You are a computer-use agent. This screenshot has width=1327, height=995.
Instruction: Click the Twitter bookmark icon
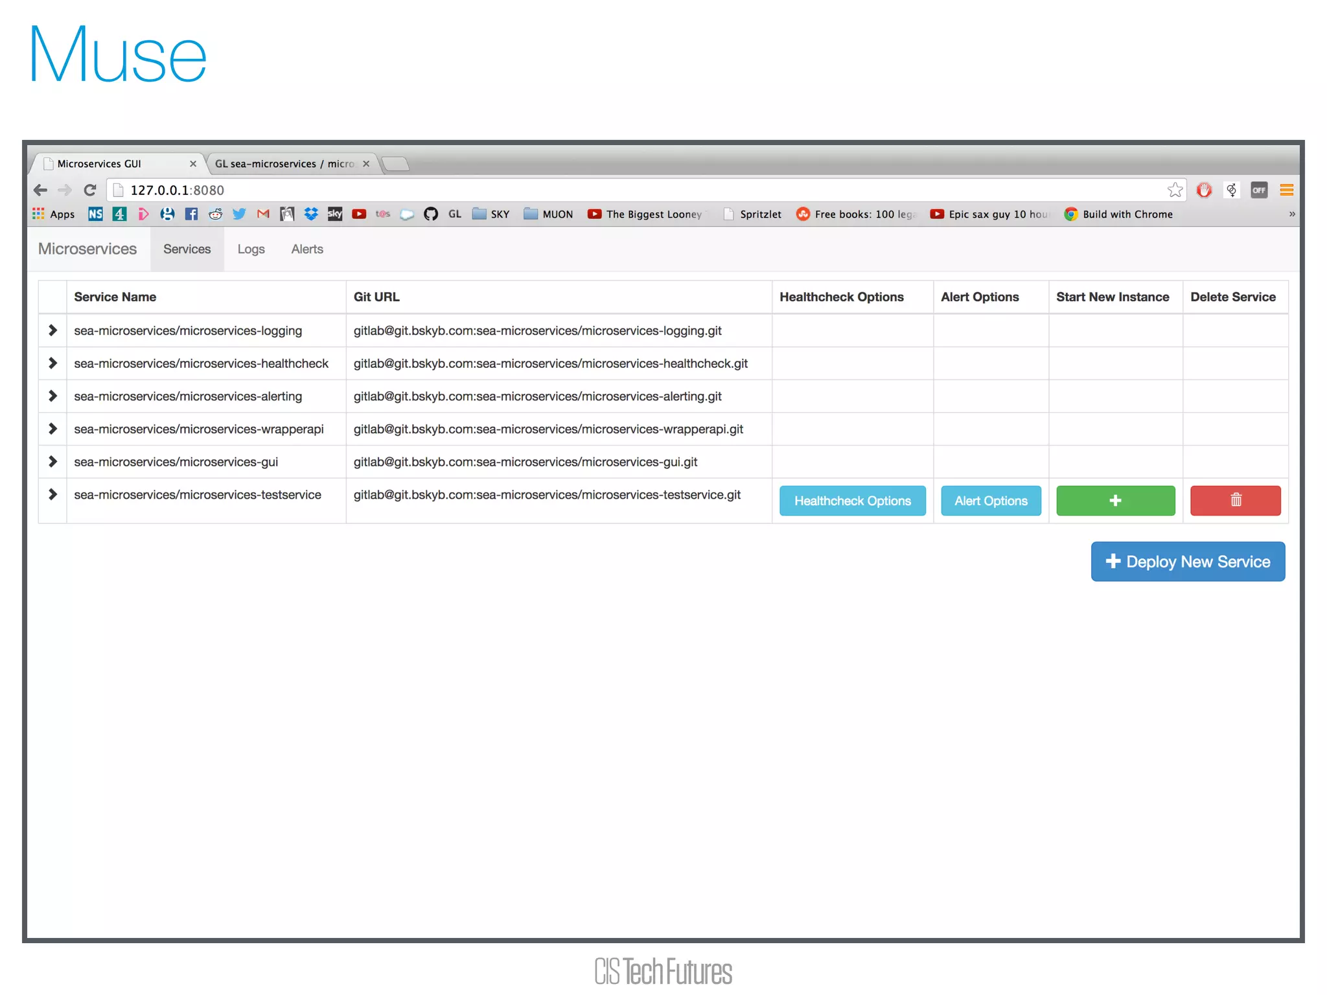[x=239, y=214]
